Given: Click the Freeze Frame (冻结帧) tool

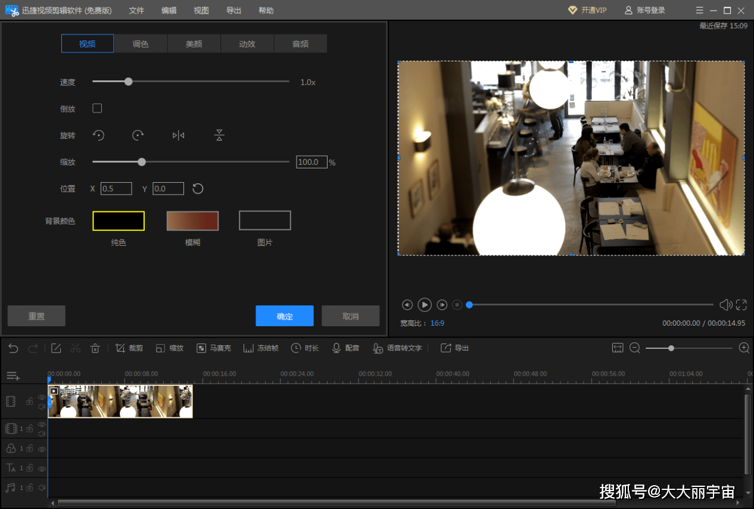Looking at the screenshot, I should point(261,348).
